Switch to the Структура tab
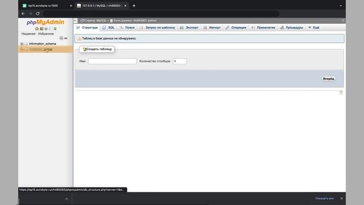 point(87,28)
